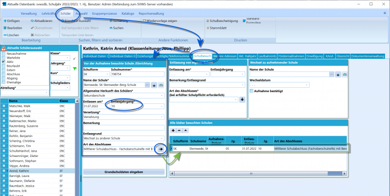This screenshot has height=196, width=390.
Task: Open the Schüler menu tab
Action: pos(66,14)
